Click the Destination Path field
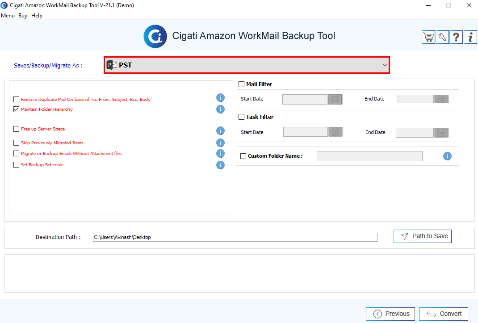This screenshot has width=478, height=323. (235, 237)
